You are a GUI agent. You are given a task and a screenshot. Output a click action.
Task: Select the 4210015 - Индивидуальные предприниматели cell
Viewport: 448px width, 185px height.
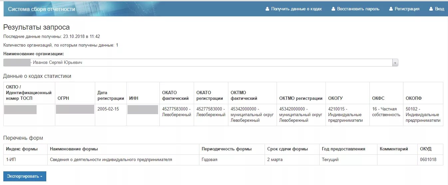[x=347, y=115]
